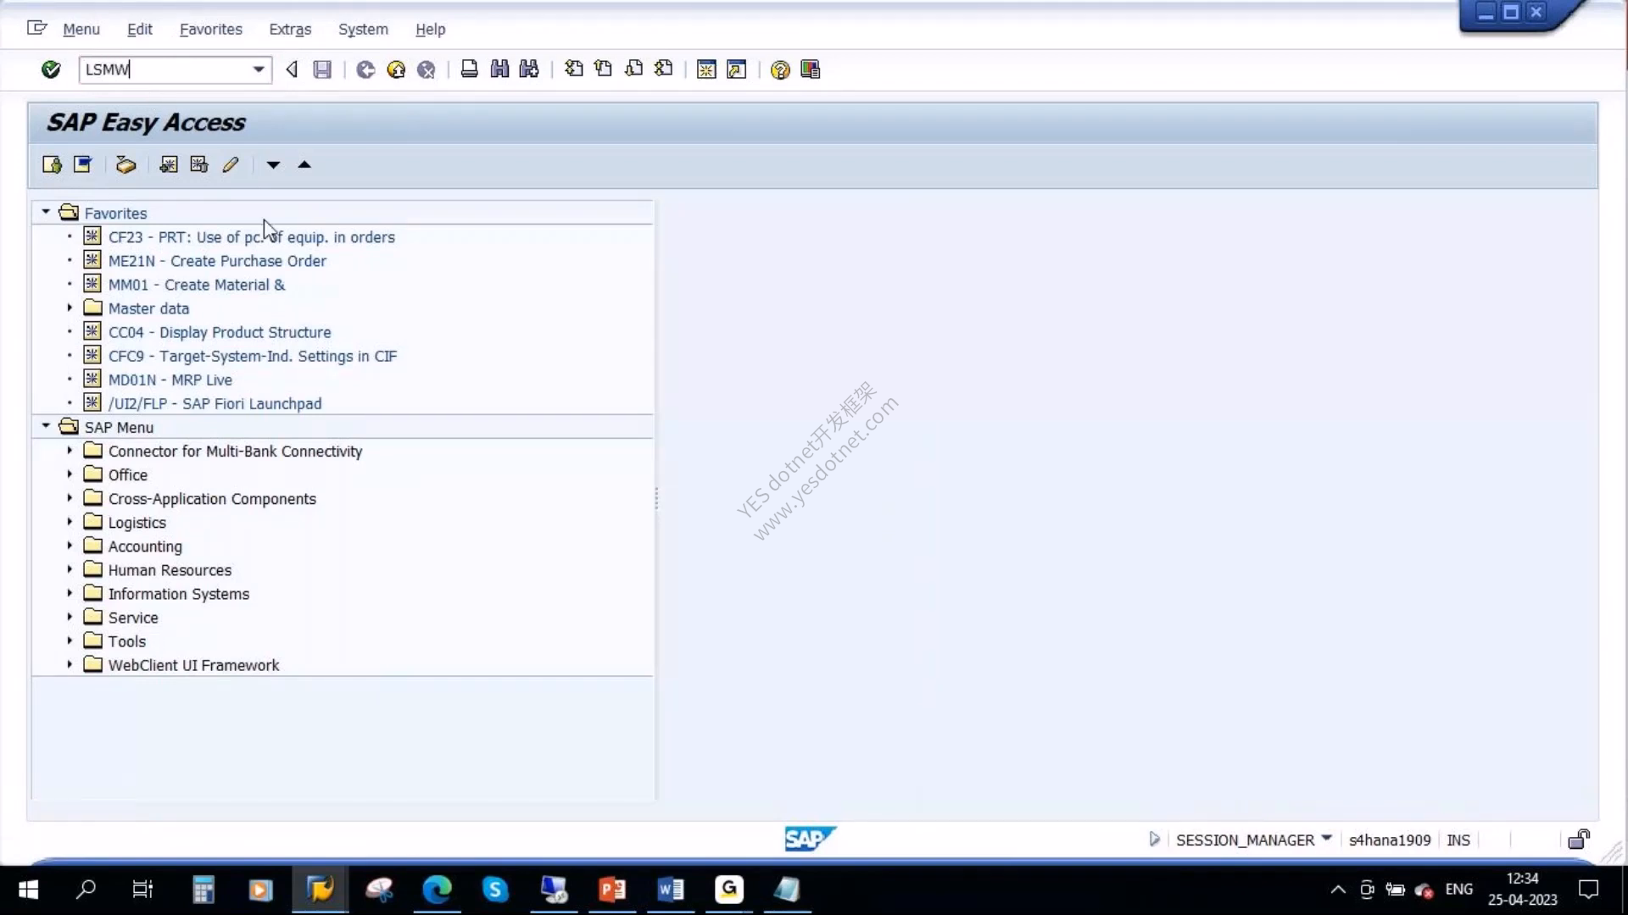Open Microsoft Edge from taskbar
Viewport: 1628px width, 915px height.
437,890
